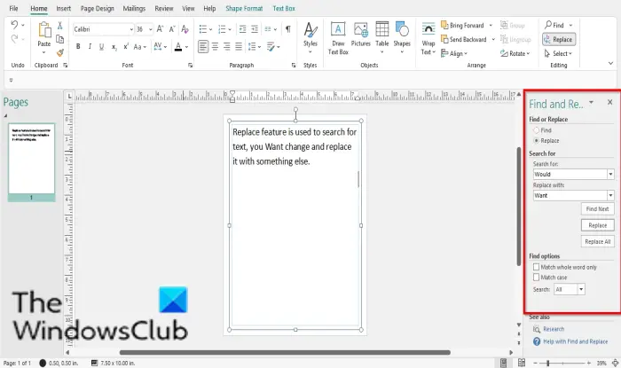Switch to the Mailings tab
Viewport: 621px width, 368px height.
(x=134, y=8)
